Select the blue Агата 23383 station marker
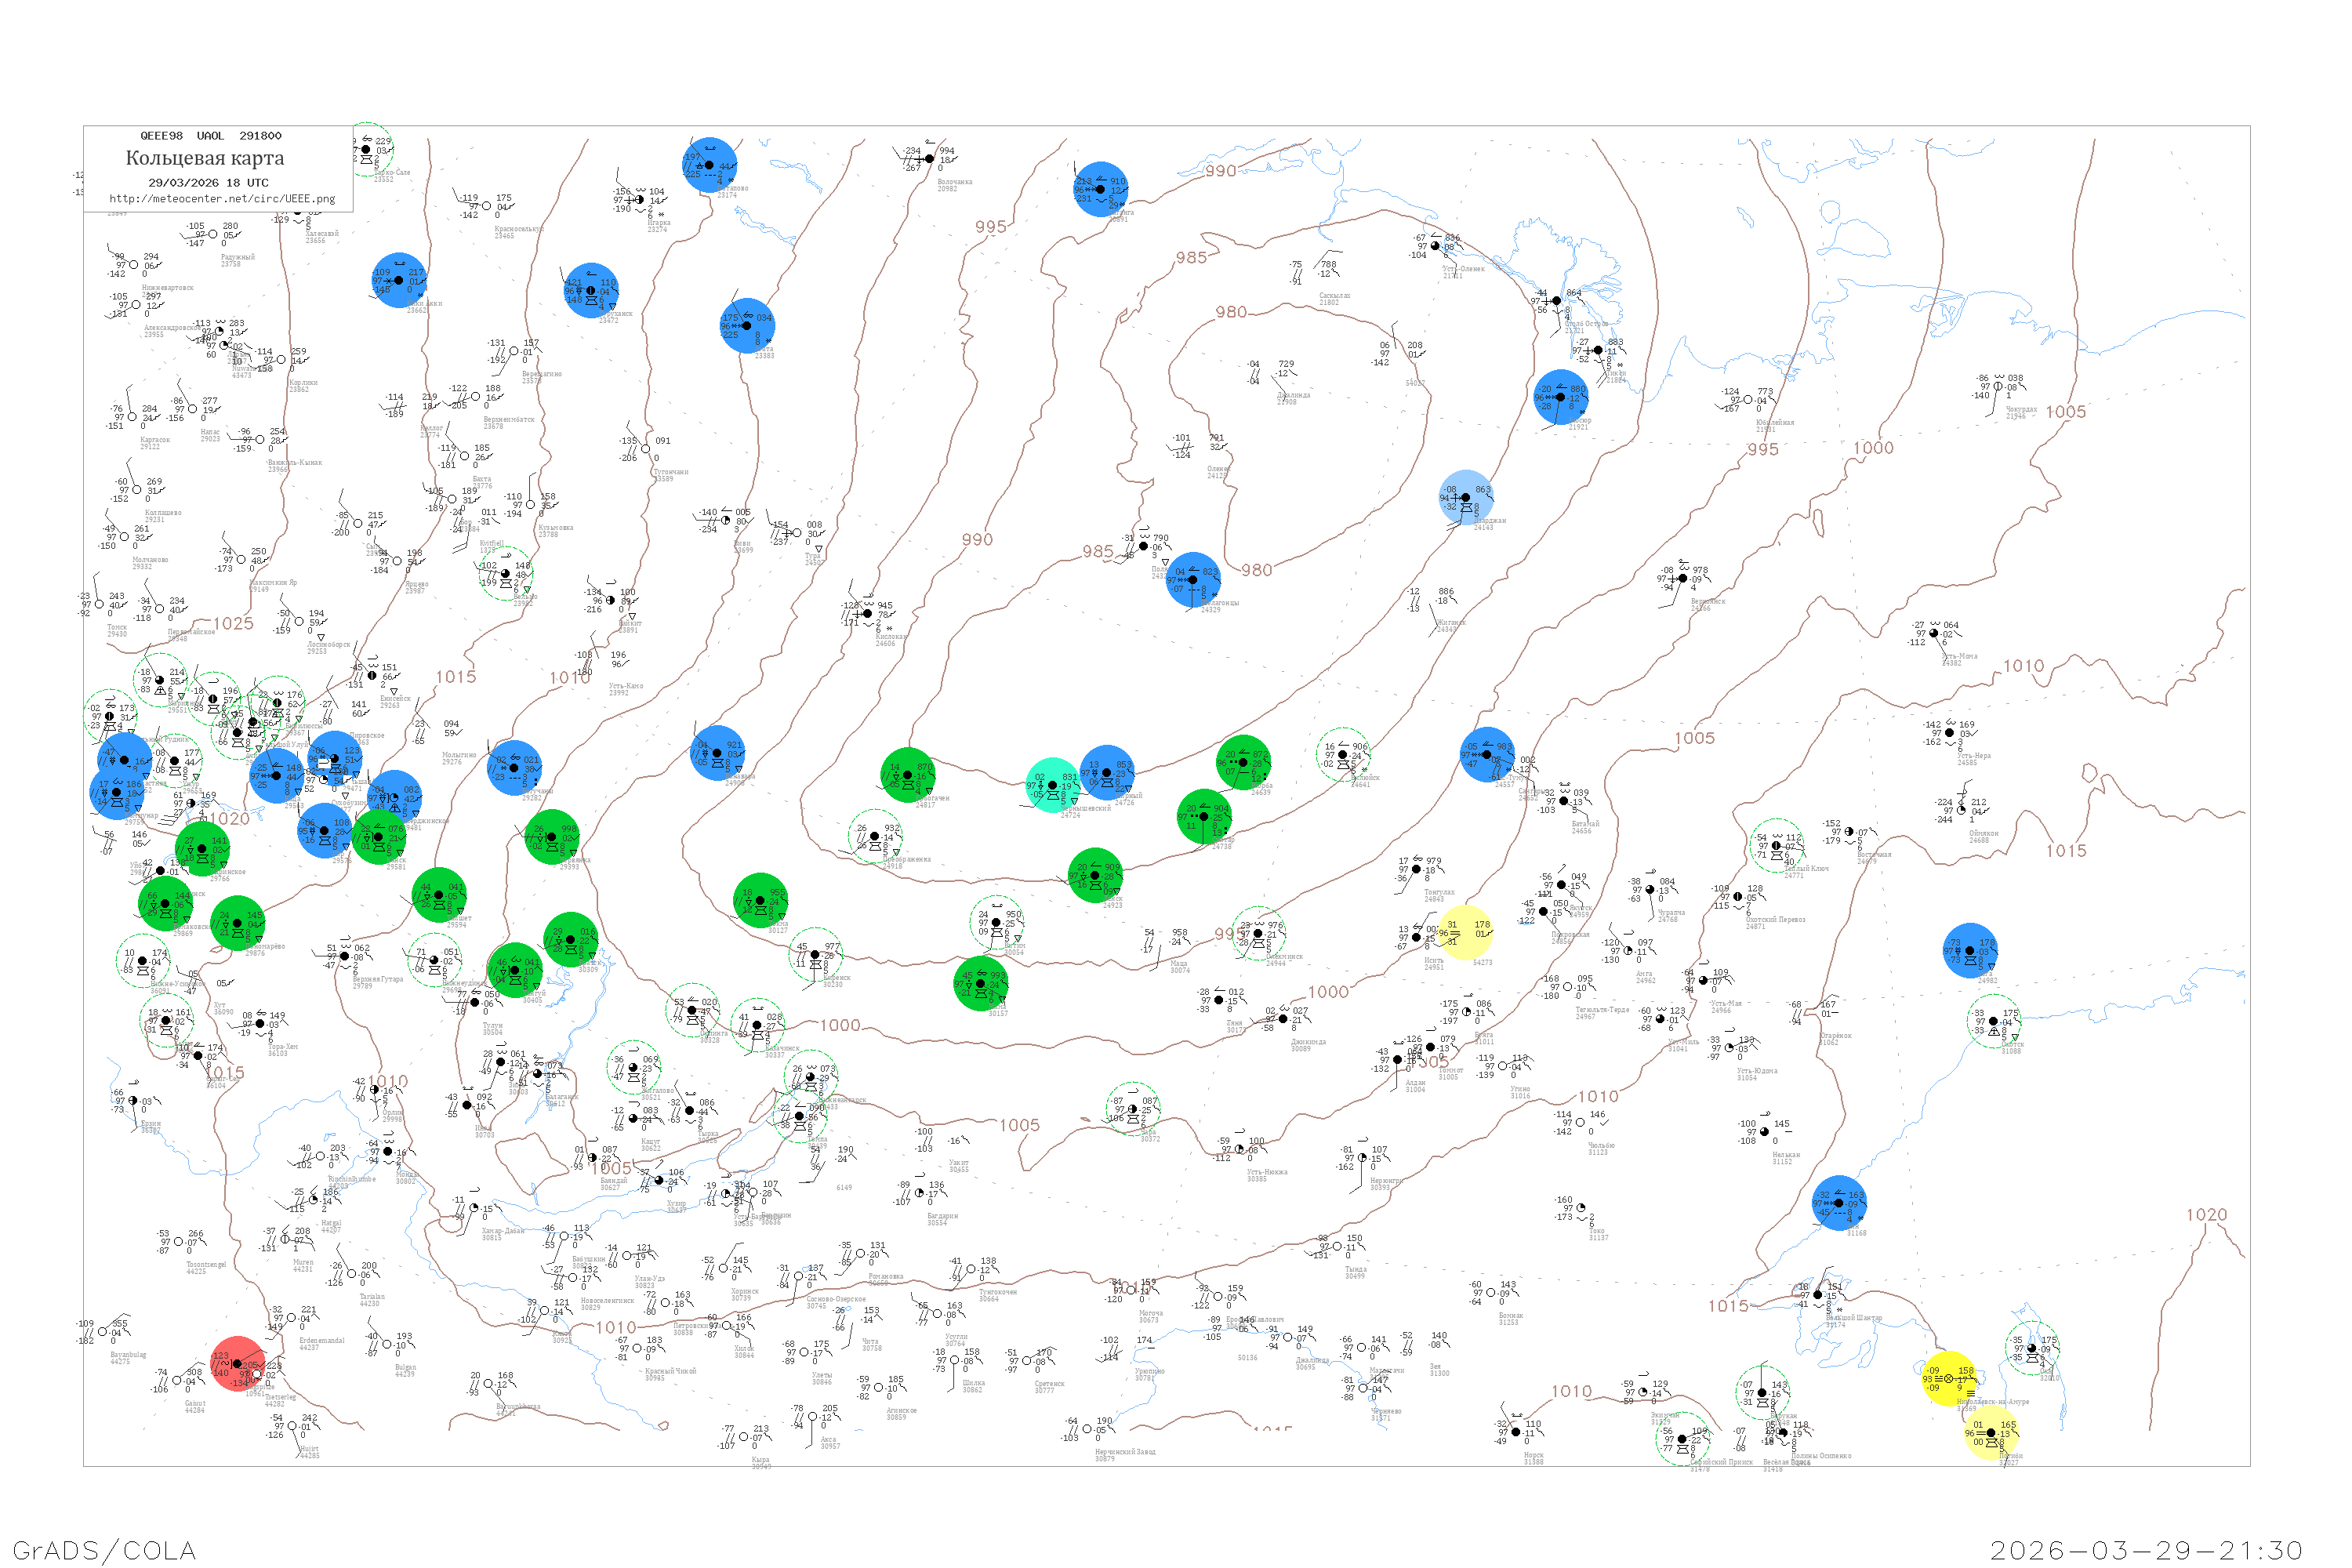2352x1568 pixels. pyautogui.click(x=747, y=326)
